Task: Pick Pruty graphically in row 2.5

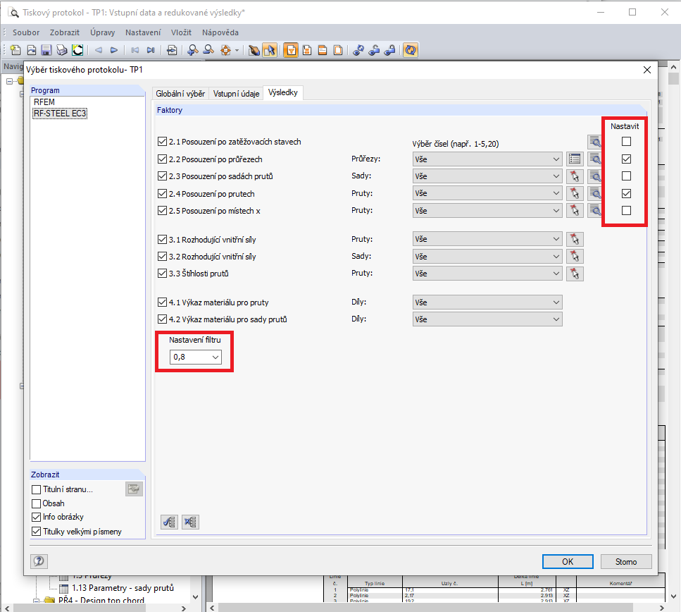Action: coord(575,211)
